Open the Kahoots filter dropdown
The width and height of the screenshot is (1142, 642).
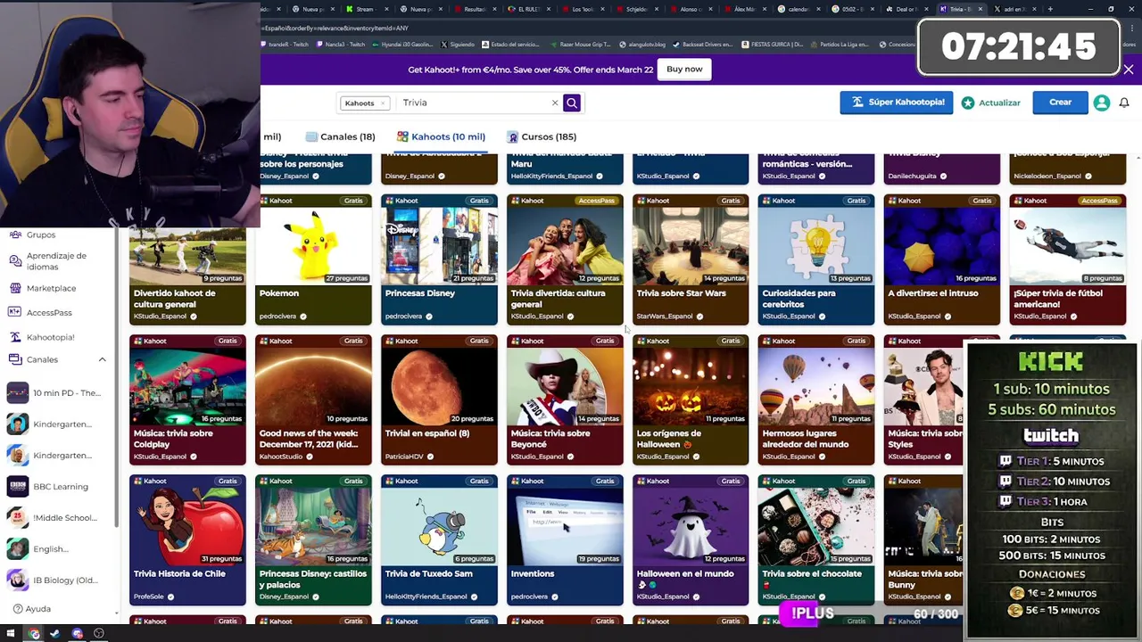point(364,103)
